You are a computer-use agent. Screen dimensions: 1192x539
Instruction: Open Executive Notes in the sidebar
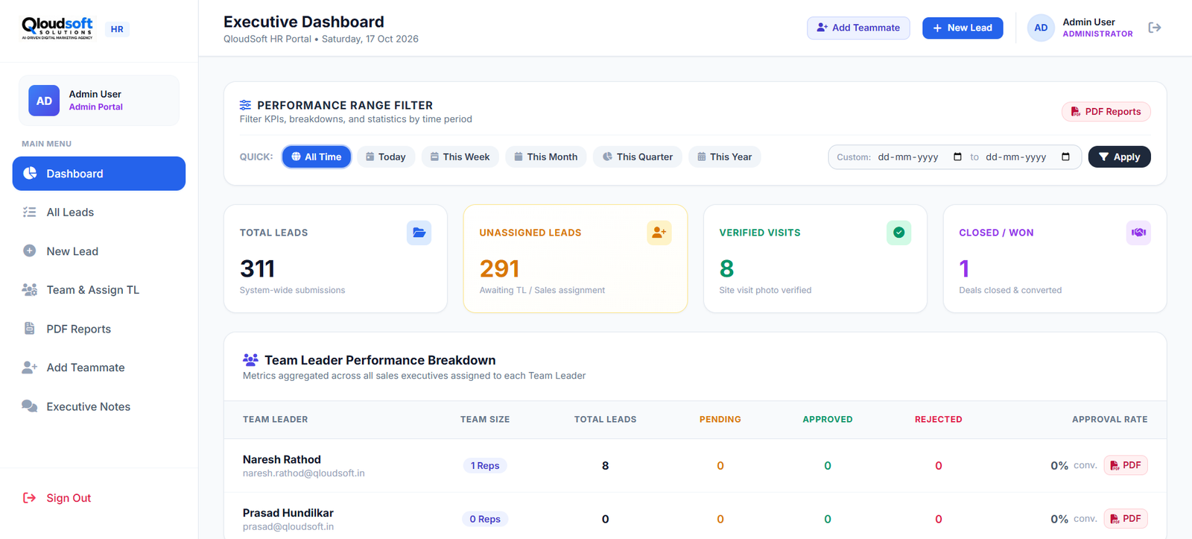pyautogui.click(x=99, y=406)
